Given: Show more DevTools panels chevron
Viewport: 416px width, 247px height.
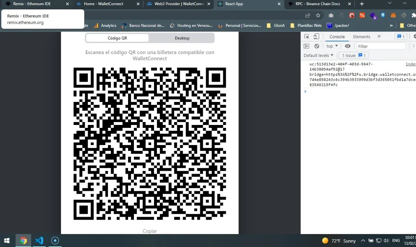Looking at the screenshot, I should [x=379, y=37].
